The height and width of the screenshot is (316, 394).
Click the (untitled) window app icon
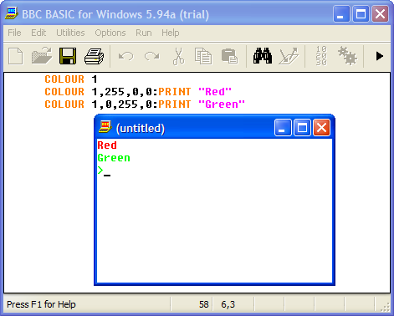(105, 127)
